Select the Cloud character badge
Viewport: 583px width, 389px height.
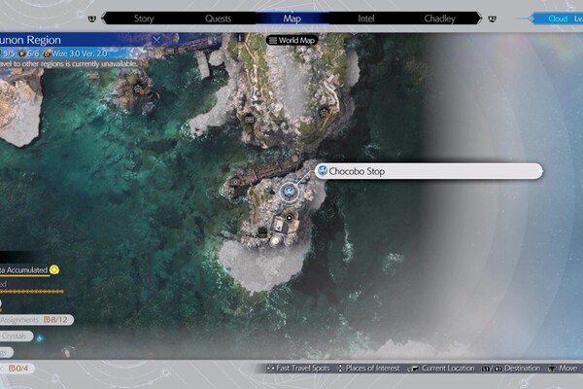coord(558,18)
